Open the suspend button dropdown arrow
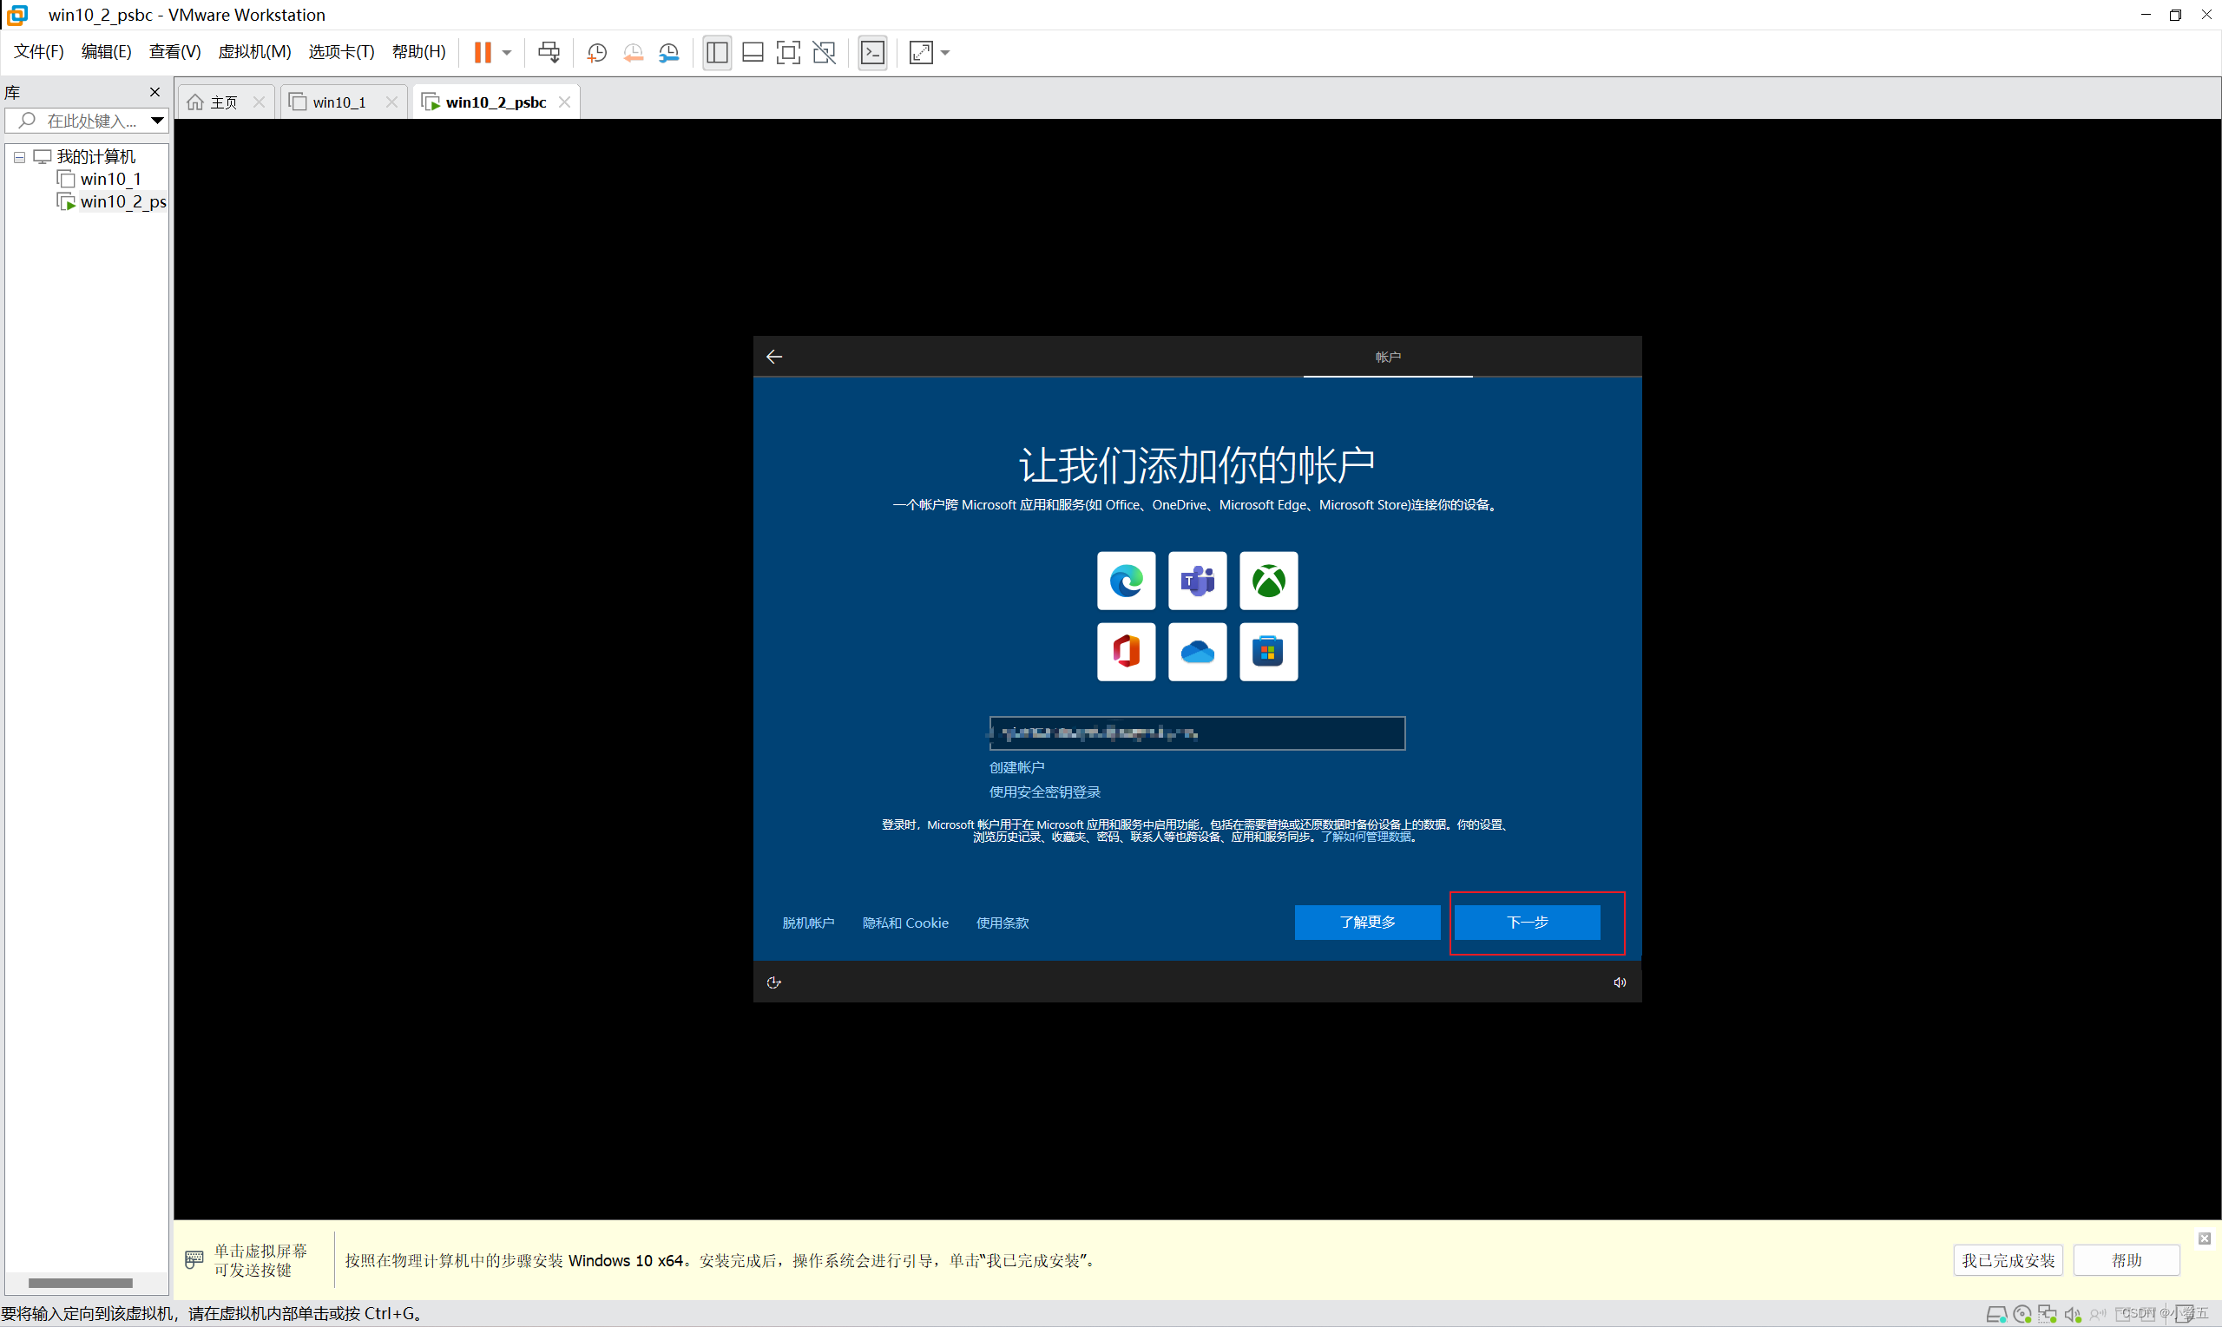The image size is (2222, 1327). click(506, 52)
